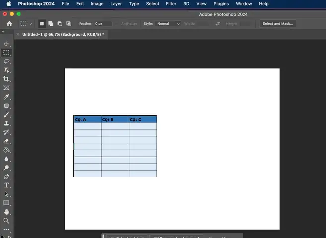The height and width of the screenshot is (238, 326).
Task: Expand the collapsed toolbar double-arrow
Action: click(x=3, y=32)
